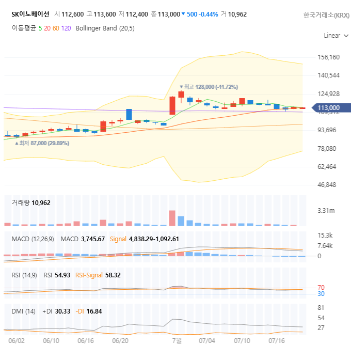351x360 pixels.
Task: Click the 이동평균 indicator label
Action: coord(24,28)
